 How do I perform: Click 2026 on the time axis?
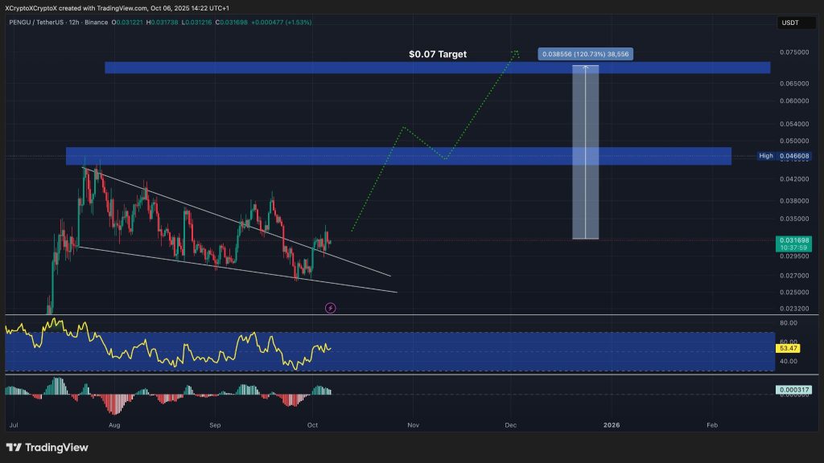point(611,425)
